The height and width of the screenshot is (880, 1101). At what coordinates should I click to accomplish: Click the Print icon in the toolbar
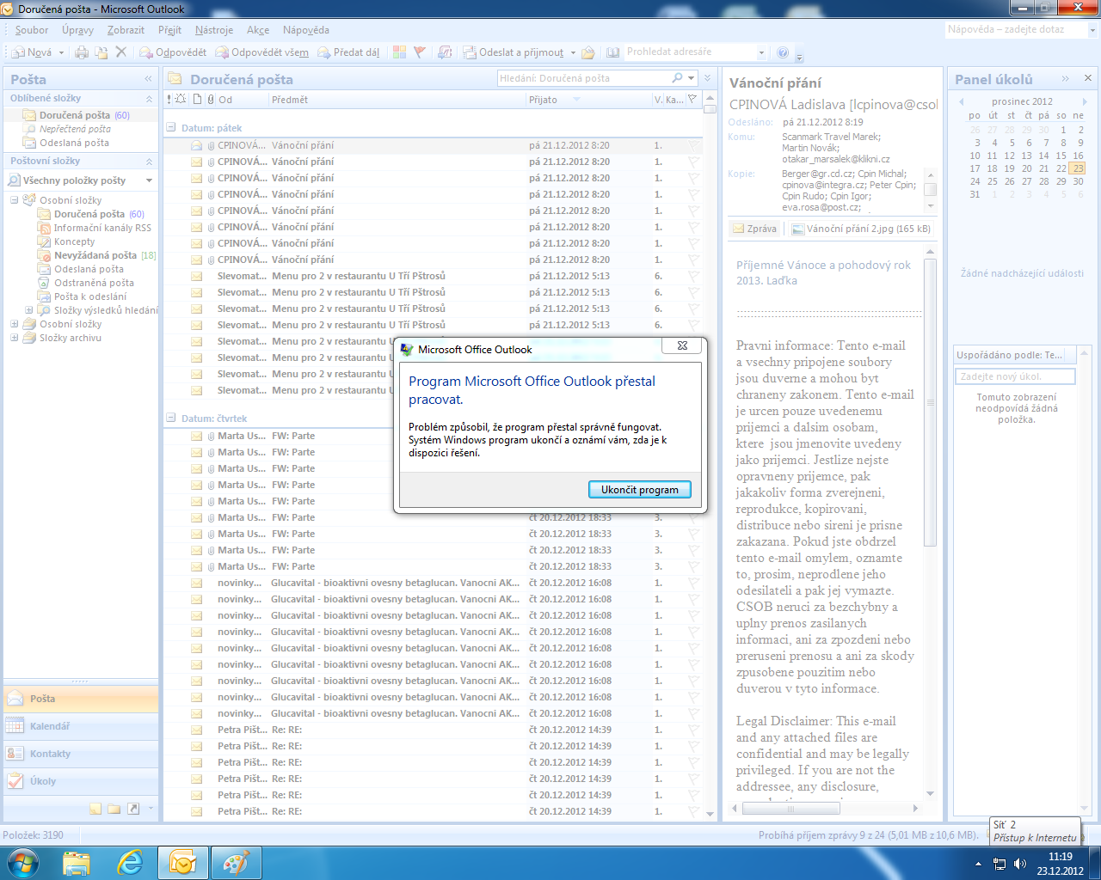[82, 52]
